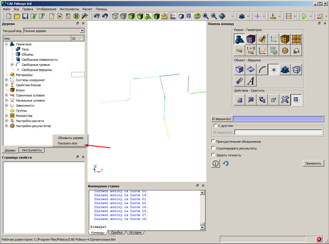Click the Fidesys> command prompt line
This screenshot has height=244, width=329.
coord(145,227)
